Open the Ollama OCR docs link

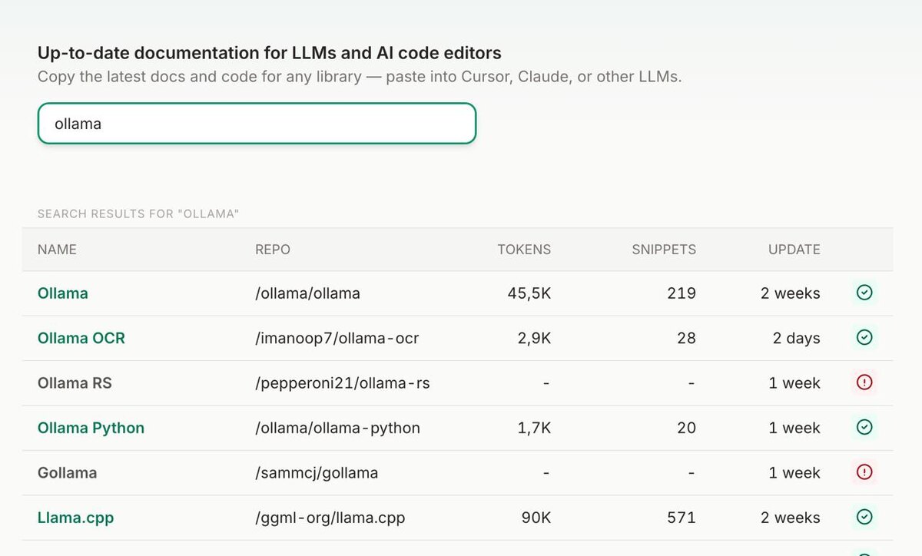[81, 338]
